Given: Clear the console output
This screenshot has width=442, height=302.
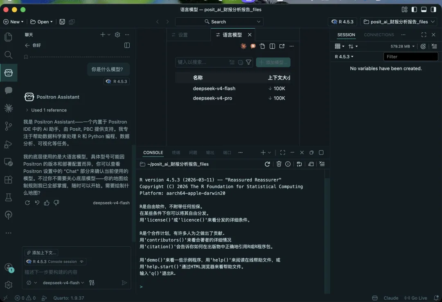Looking at the screenshot, I should (322, 164).
